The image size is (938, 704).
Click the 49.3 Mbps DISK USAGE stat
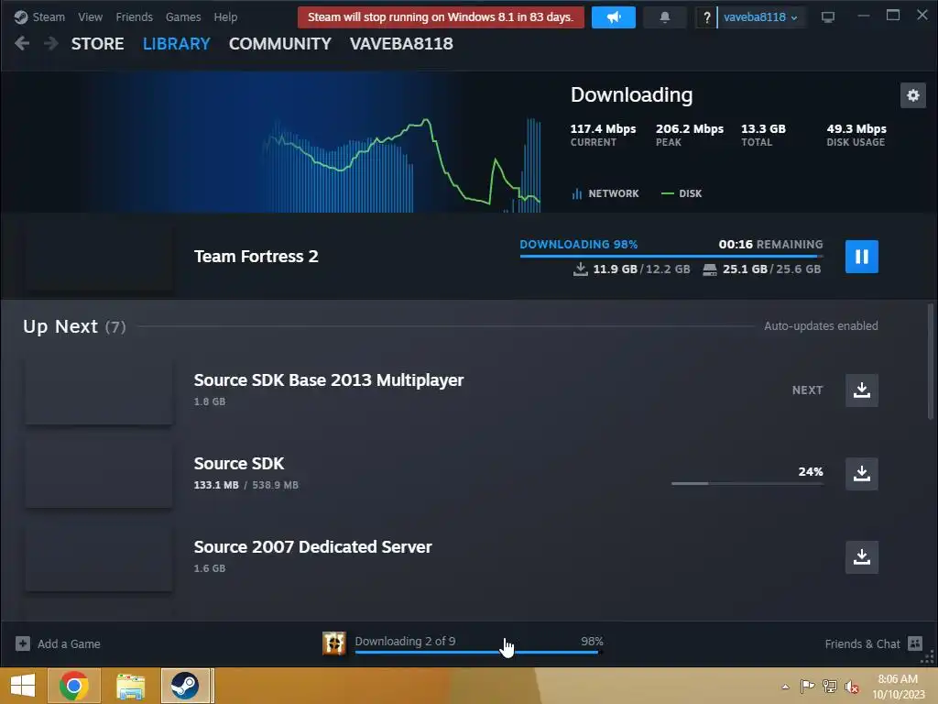[856, 135]
